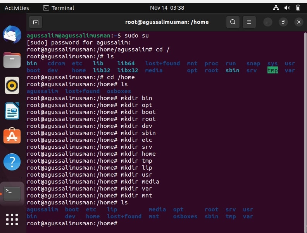Click the terminal search icon
The width and height of the screenshot is (307, 233).
point(233,22)
